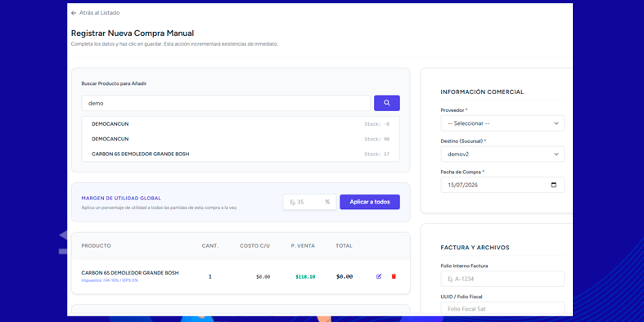Open the calendar picker in Fecha de Compra

(x=553, y=185)
